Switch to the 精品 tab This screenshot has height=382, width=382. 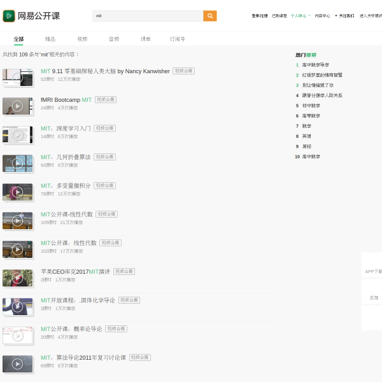point(50,39)
